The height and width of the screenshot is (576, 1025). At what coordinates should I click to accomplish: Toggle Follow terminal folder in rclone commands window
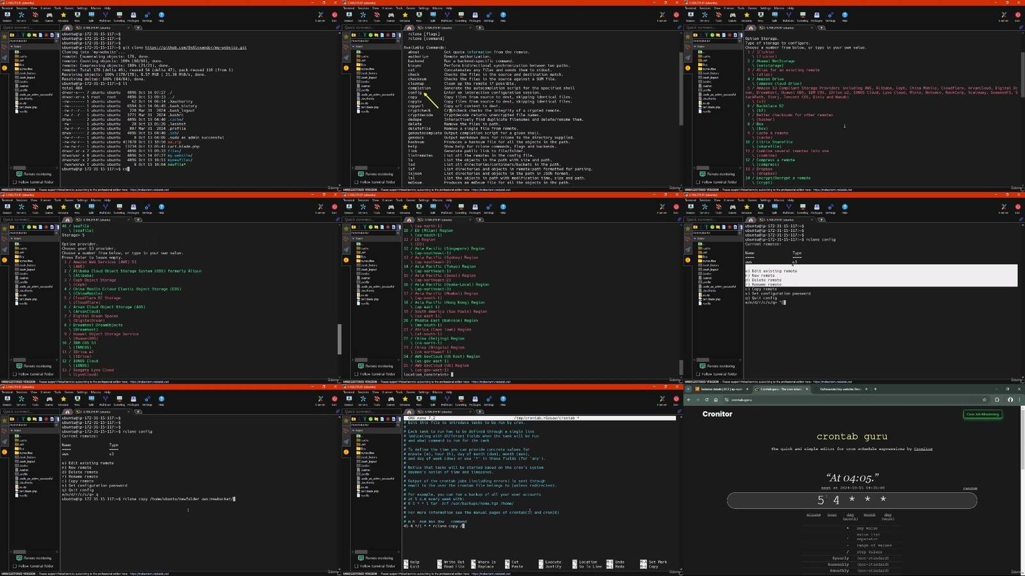356,182
